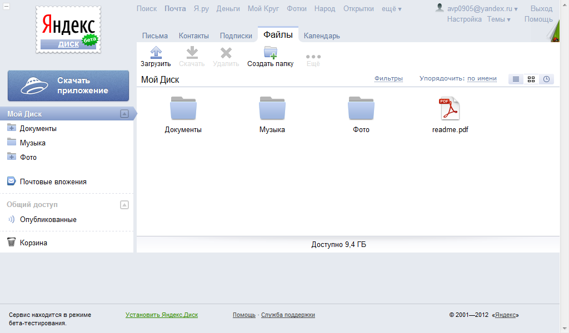Screen dimensions: 569x333
Task: Change sort order via по имени
Action: tap(482, 79)
